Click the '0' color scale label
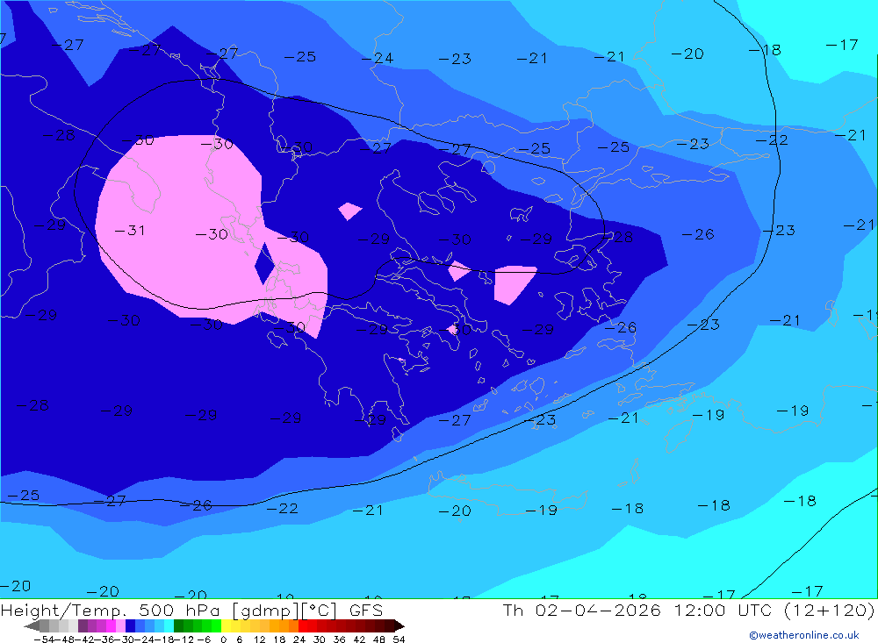878x643 pixels. click(x=223, y=639)
